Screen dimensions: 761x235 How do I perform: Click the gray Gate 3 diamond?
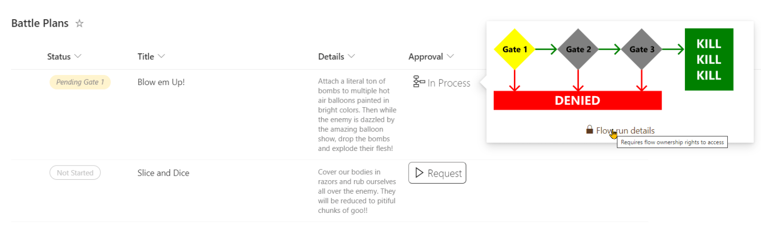tap(641, 49)
